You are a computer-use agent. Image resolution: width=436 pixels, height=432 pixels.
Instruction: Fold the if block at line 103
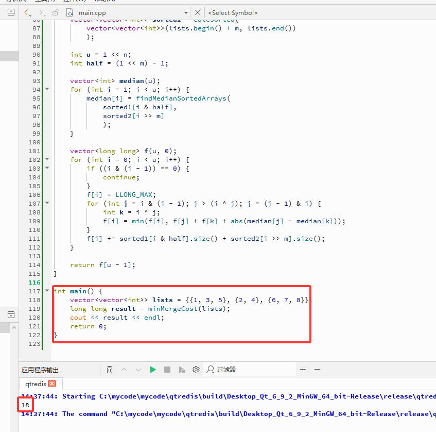(47, 168)
